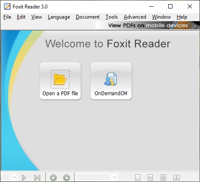Screen dimensions: 200x182
Task: Select the facing pages layout icon
Action: pyautogui.click(x=176, y=178)
